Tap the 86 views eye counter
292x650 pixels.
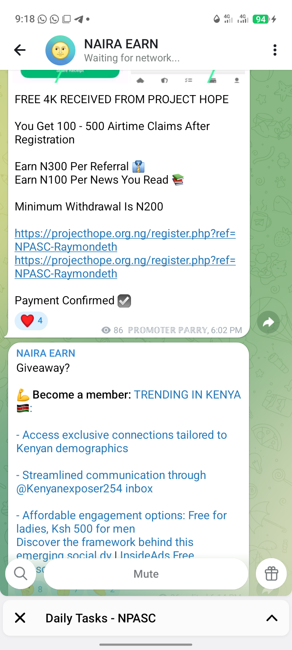coord(112,330)
